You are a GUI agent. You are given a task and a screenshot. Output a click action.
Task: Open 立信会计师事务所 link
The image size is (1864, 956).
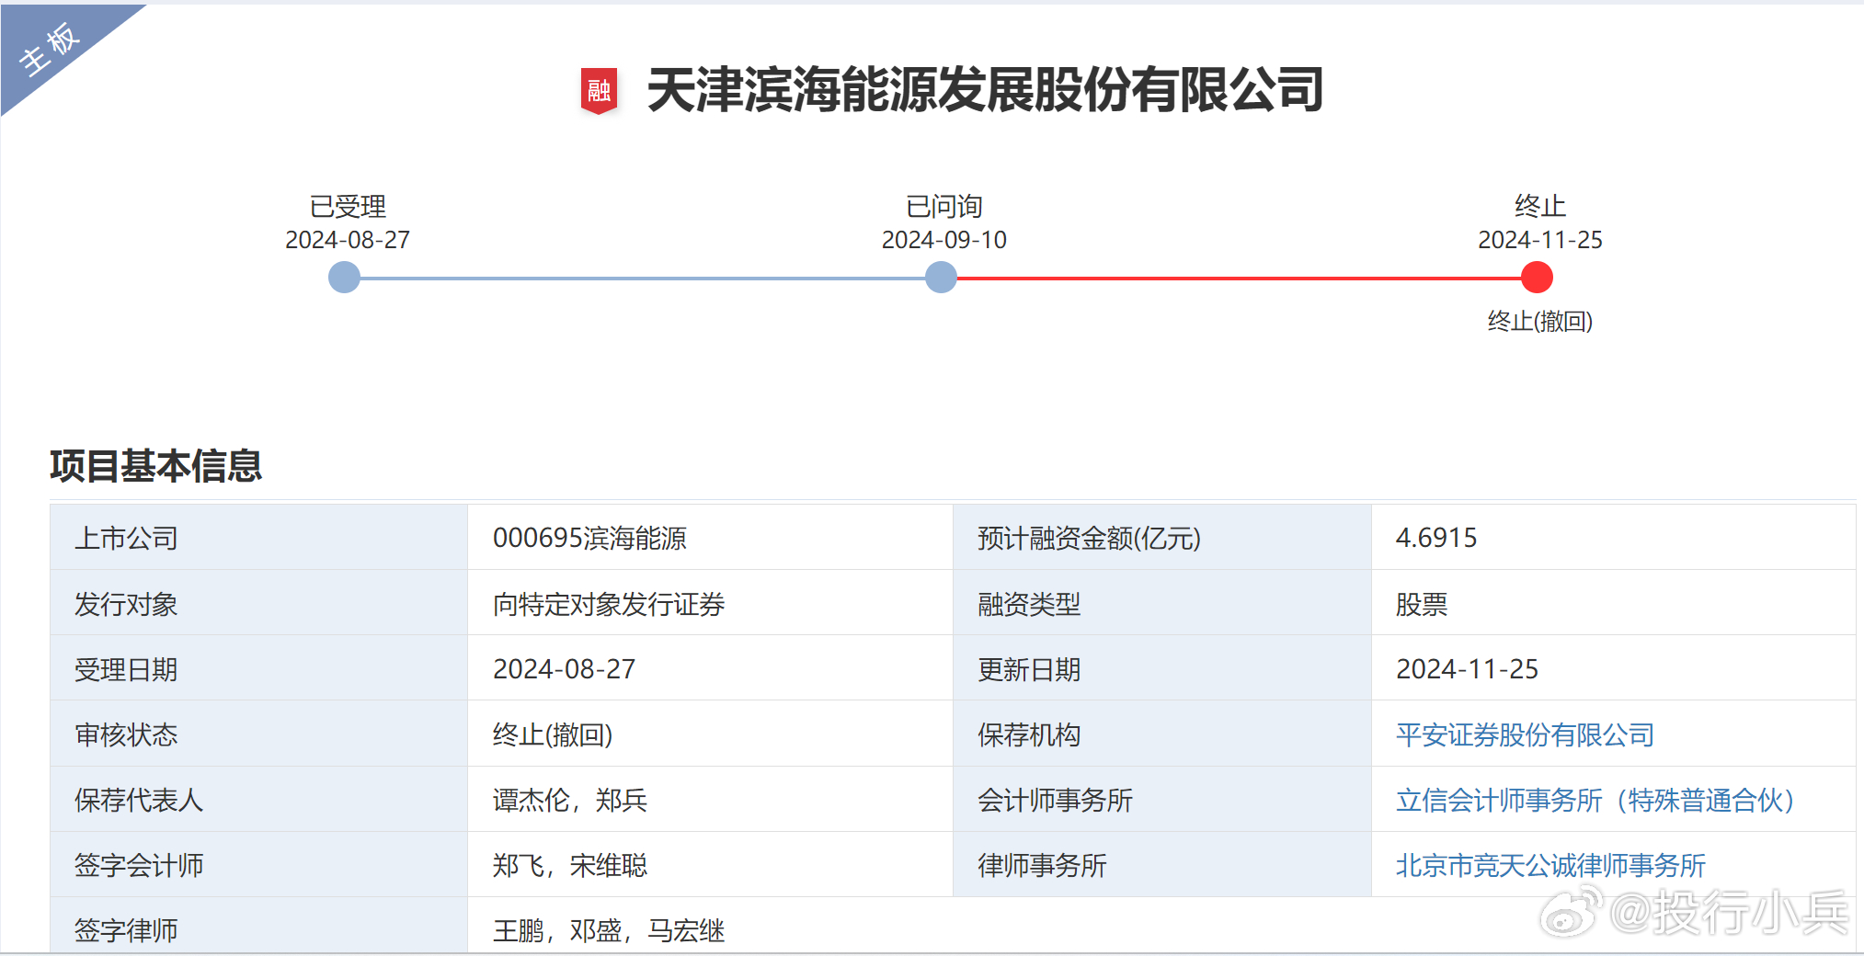[1595, 800]
